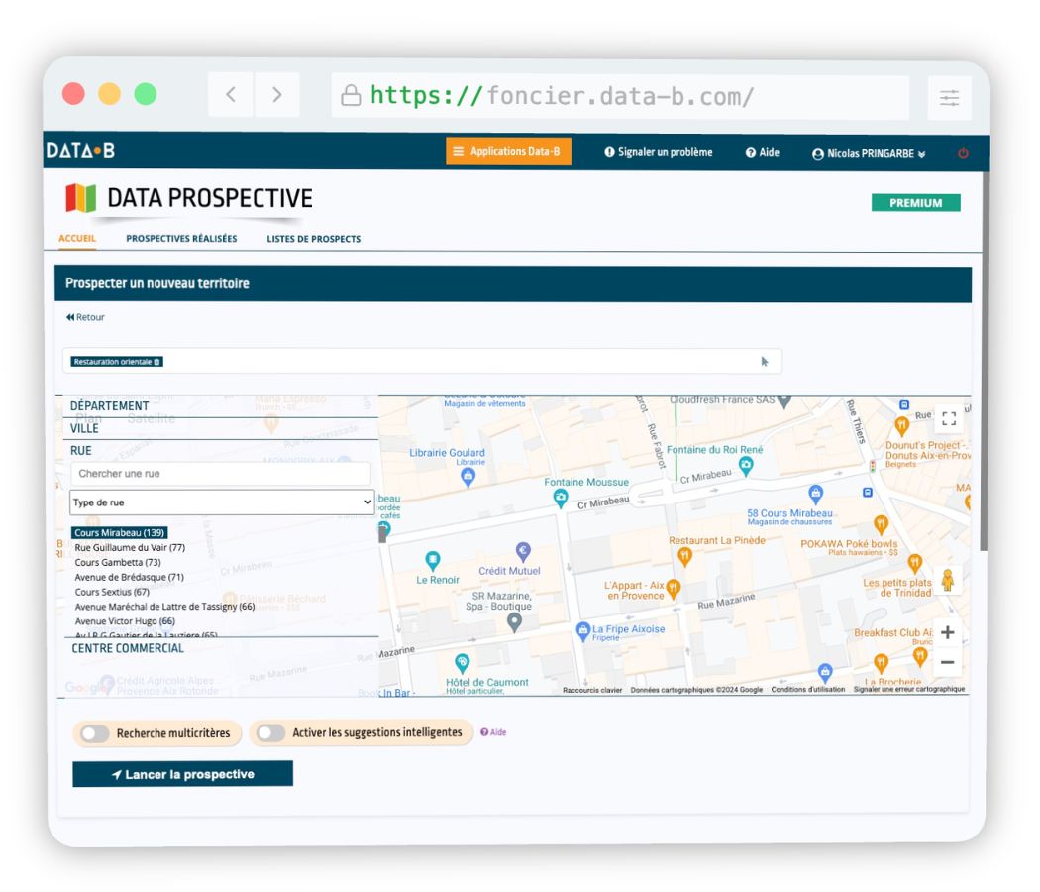This screenshot has height=892, width=1040.
Task: Select Avenue Victor Hugo (66)
Action: click(125, 621)
